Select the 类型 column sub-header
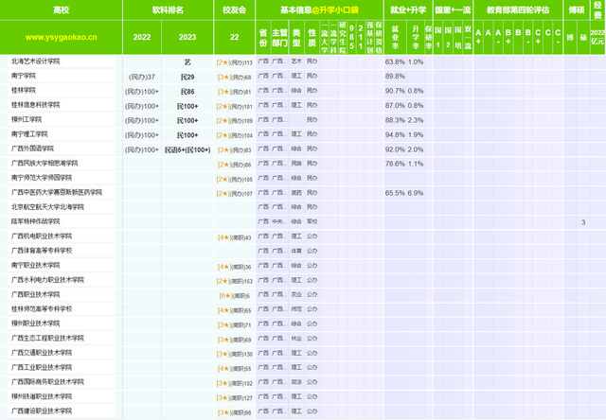The width and height of the screenshot is (606, 420). coord(296,38)
